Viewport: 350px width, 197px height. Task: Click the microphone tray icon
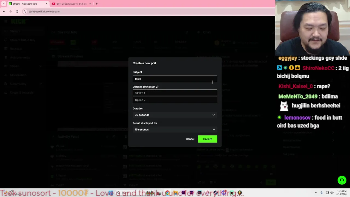pos(322,193)
